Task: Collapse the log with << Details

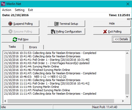Action: [121, 39]
